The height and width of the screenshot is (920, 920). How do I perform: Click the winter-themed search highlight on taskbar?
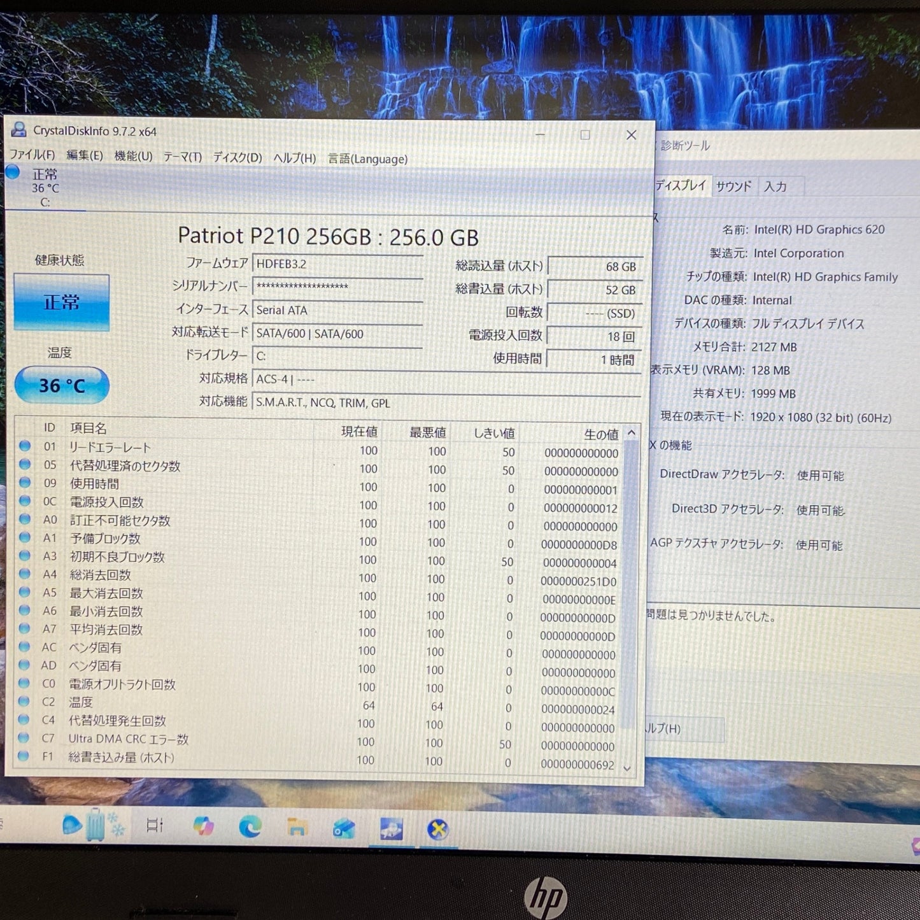(94, 824)
